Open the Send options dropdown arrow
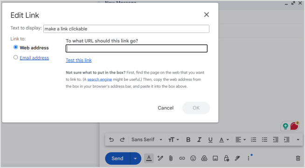 click(135, 159)
